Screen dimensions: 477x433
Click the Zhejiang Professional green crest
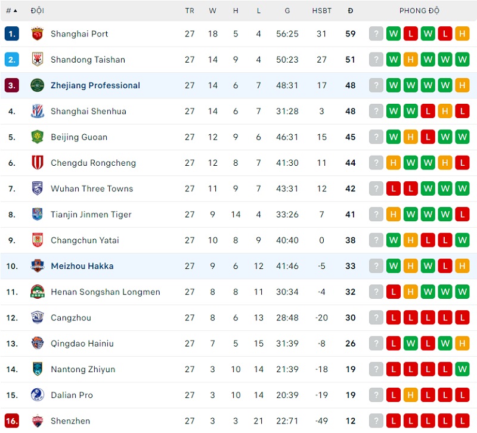[x=38, y=85]
